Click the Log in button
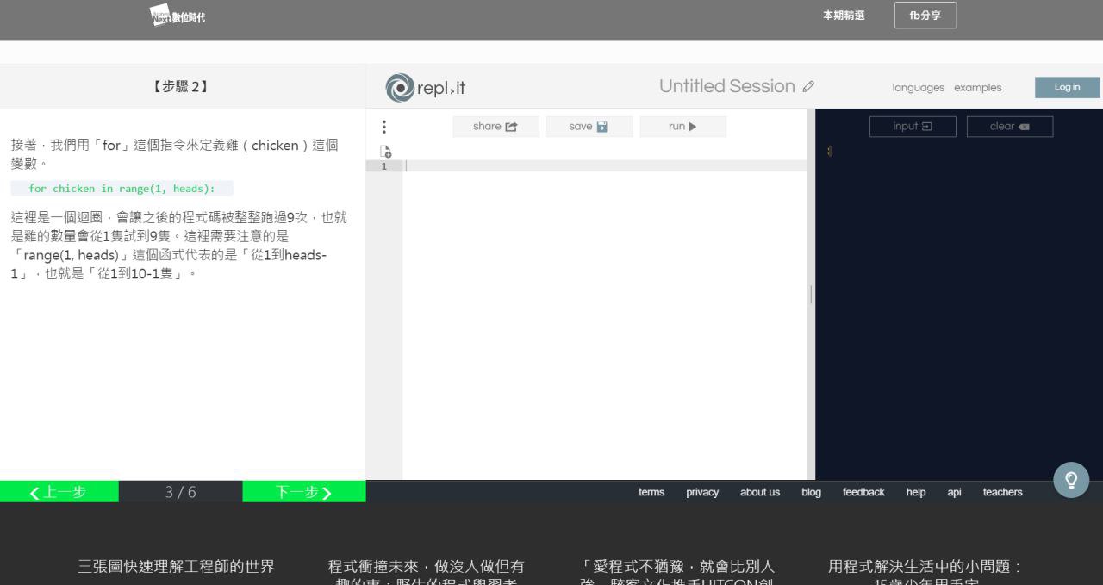Image resolution: width=1103 pixels, height=585 pixels. [x=1067, y=87]
